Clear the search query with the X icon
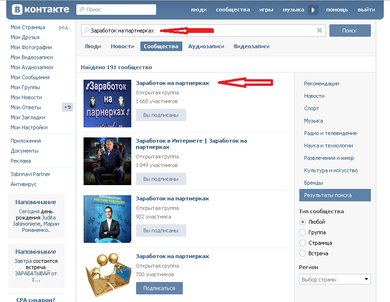 (x=319, y=31)
